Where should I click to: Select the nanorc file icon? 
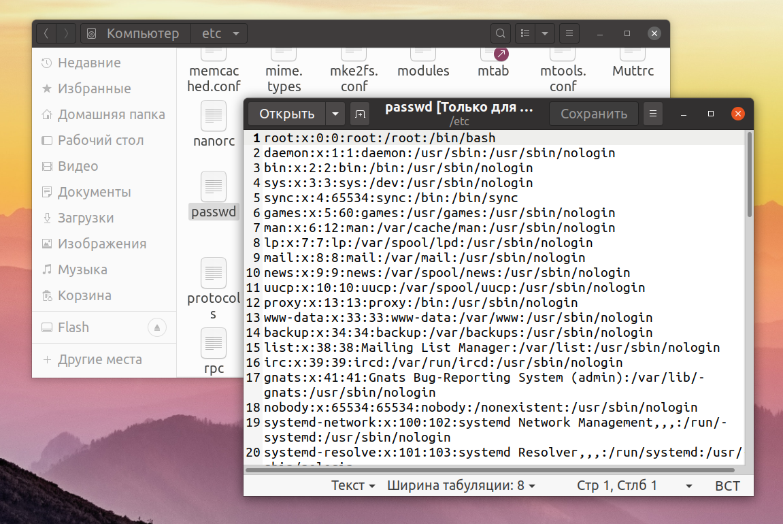(x=214, y=116)
